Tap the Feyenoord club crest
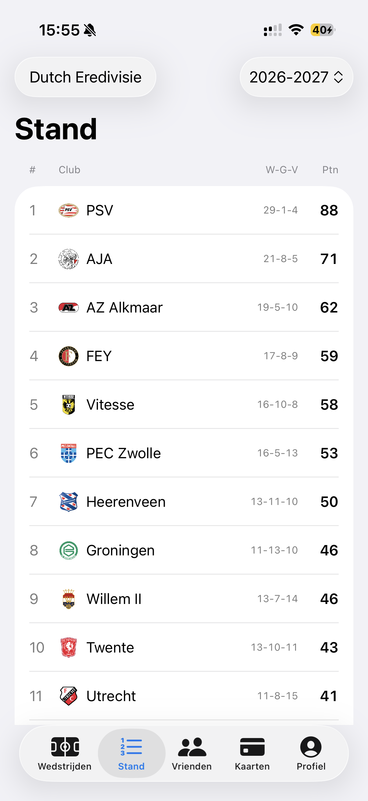368x801 pixels. point(69,356)
